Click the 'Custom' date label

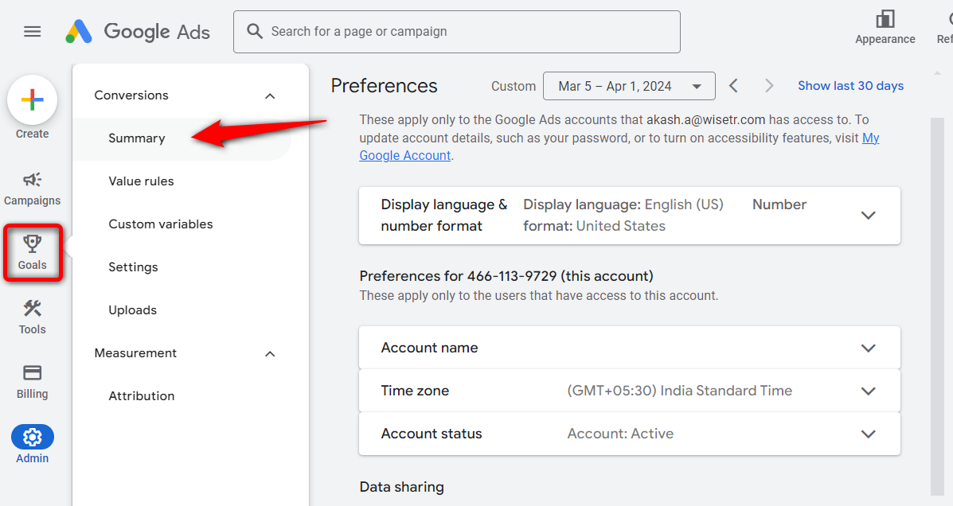coord(514,86)
